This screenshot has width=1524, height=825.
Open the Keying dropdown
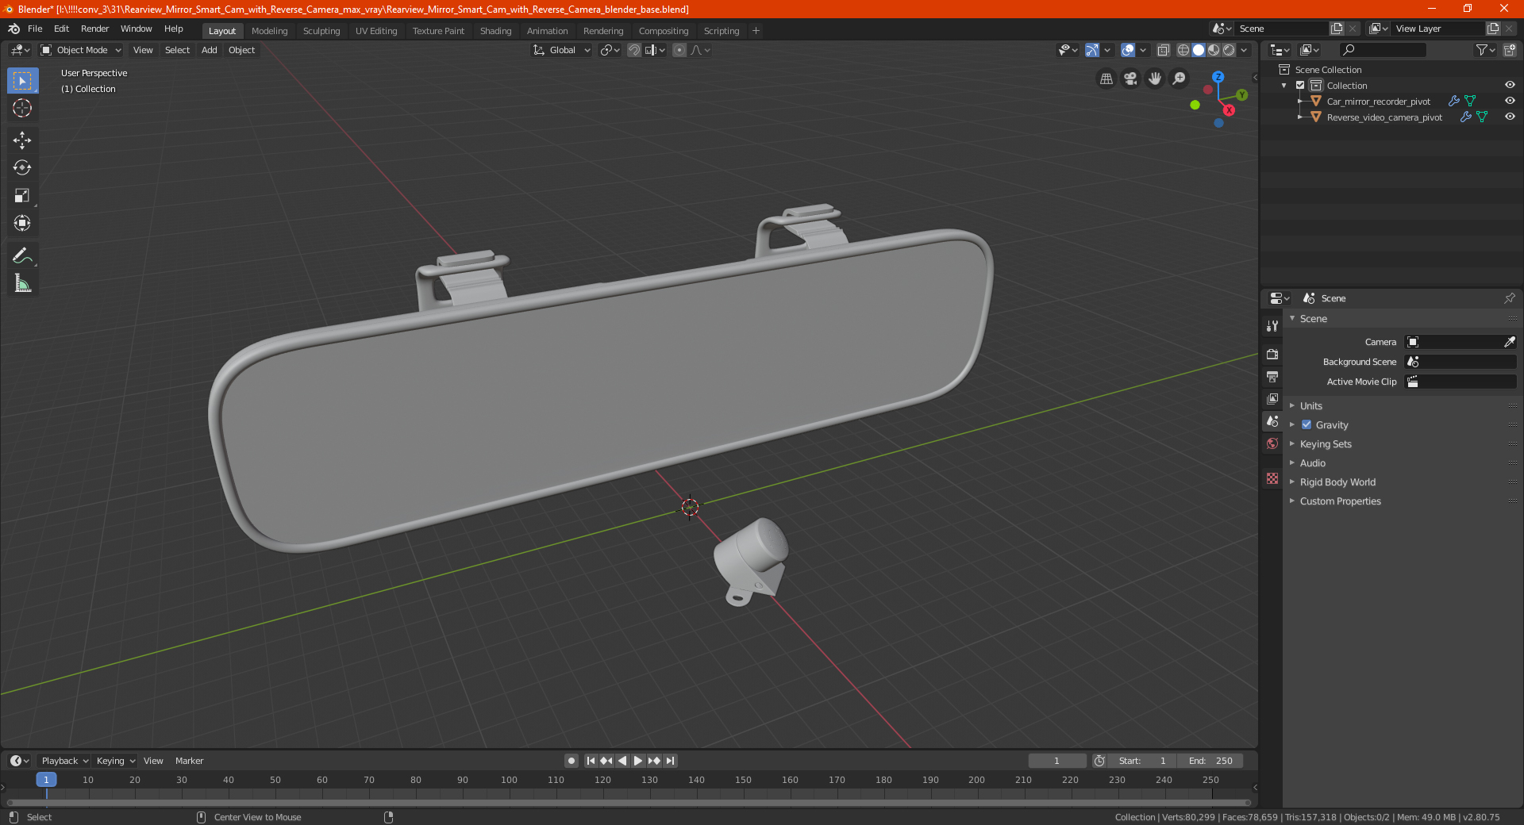pyautogui.click(x=116, y=761)
